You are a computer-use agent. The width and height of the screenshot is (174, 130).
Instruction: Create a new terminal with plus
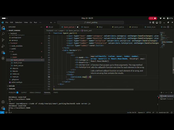point(161,93)
